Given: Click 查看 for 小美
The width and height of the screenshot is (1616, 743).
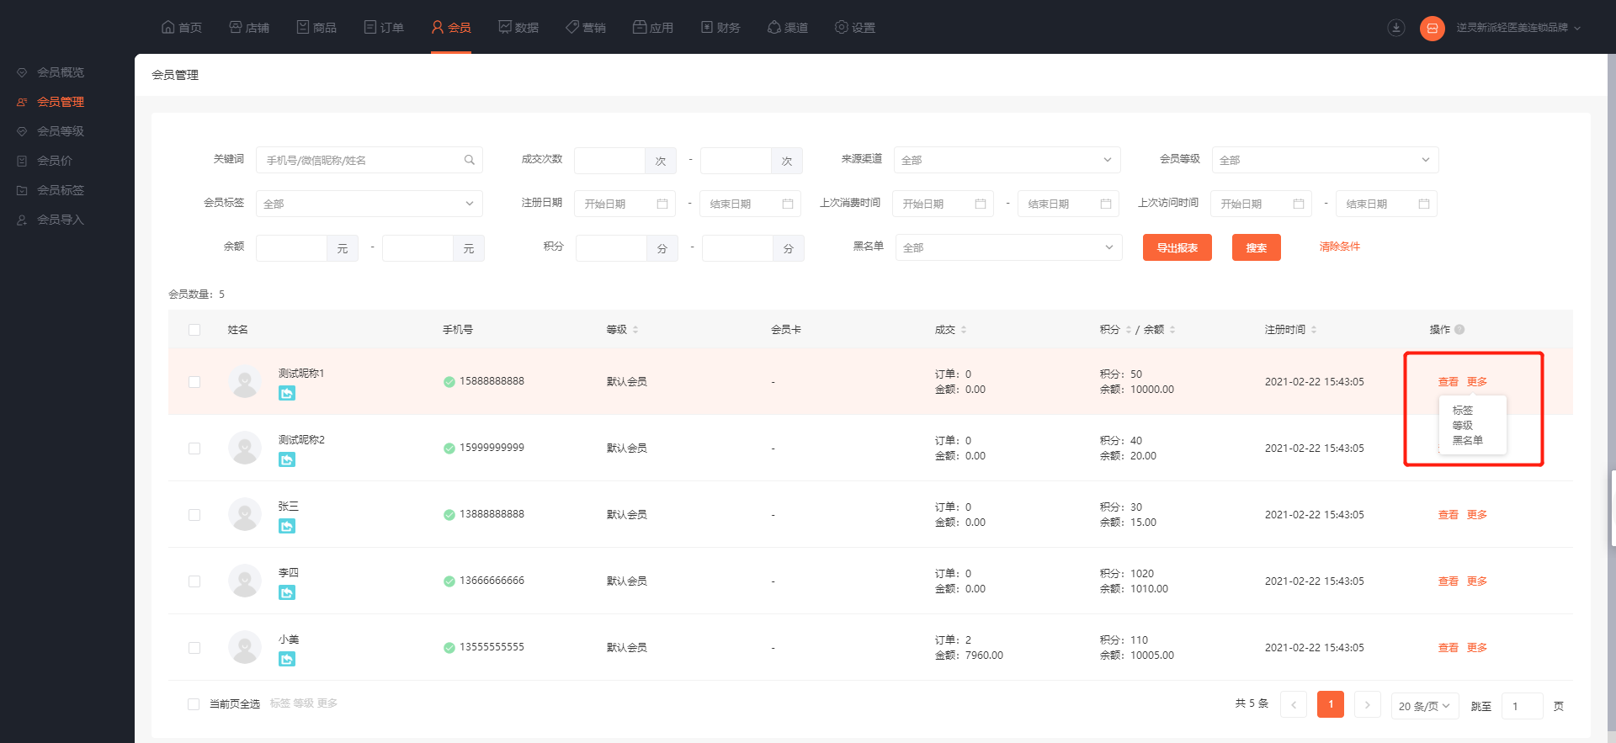Looking at the screenshot, I should click(1449, 648).
